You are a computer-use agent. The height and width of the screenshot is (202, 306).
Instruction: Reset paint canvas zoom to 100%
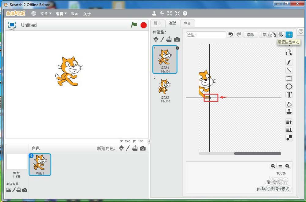coord(280,166)
